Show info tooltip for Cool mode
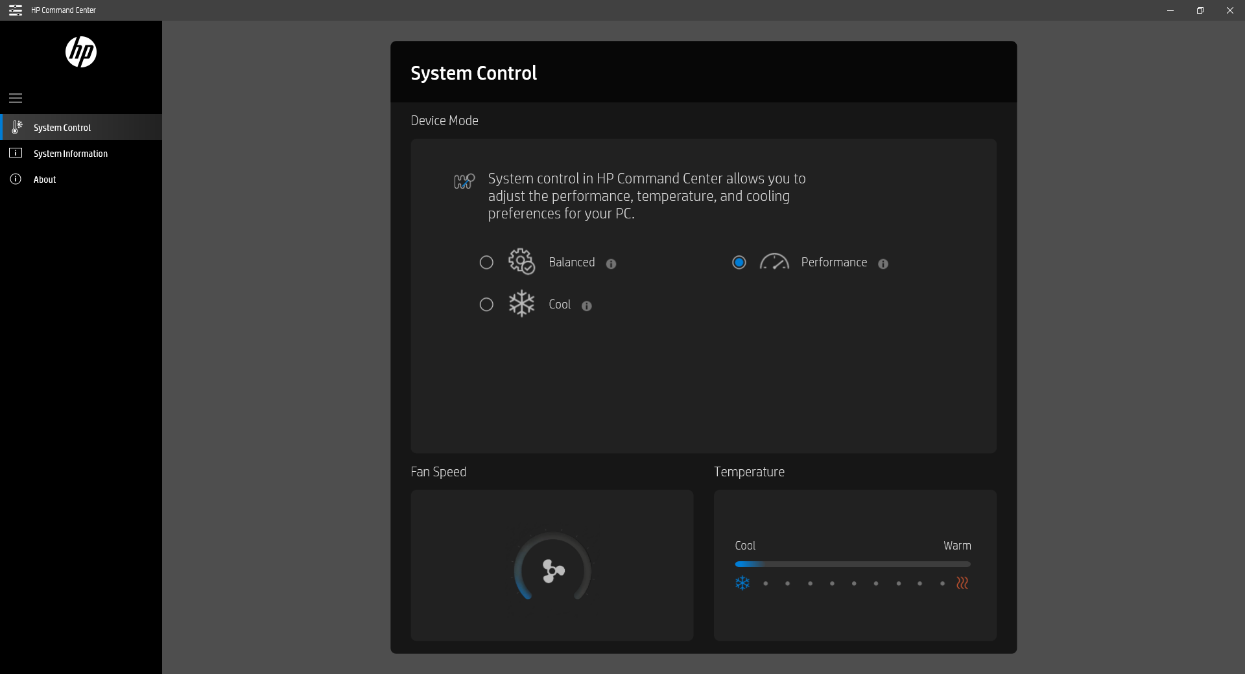The height and width of the screenshot is (674, 1245). (587, 306)
